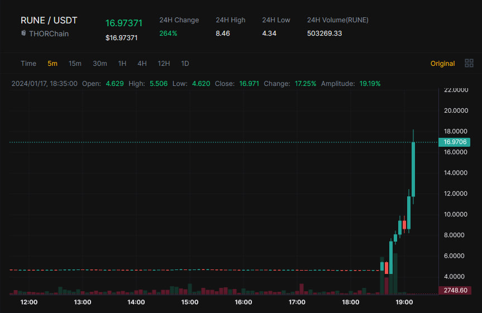Screen dimensions: 482x313
Task: Click the 2748.60 volume axis tag
Action: coord(455,290)
